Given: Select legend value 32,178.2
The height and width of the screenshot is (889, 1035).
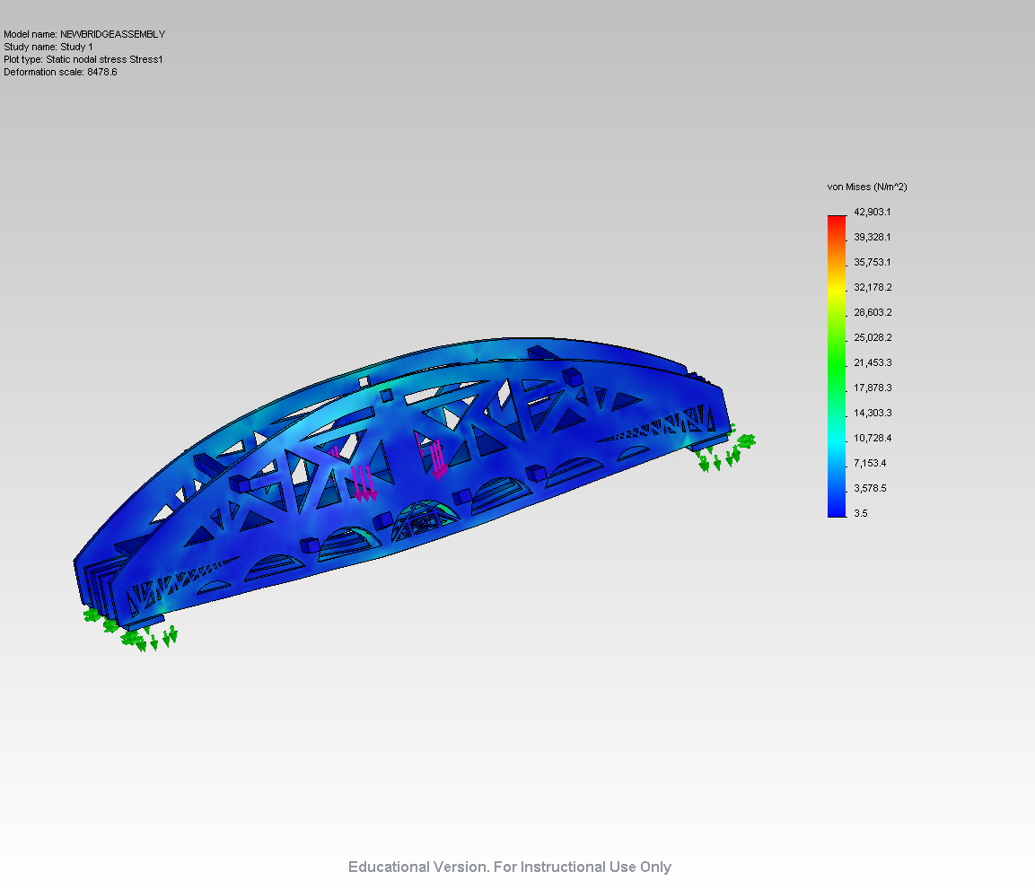Looking at the screenshot, I should (872, 287).
